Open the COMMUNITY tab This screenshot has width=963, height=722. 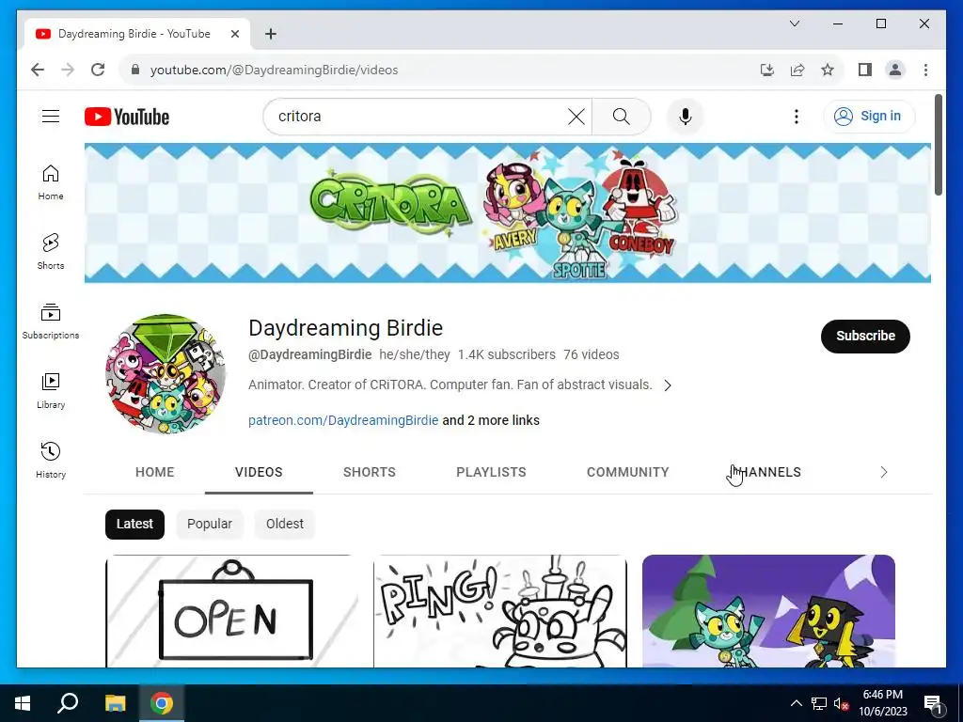(627, 472)
